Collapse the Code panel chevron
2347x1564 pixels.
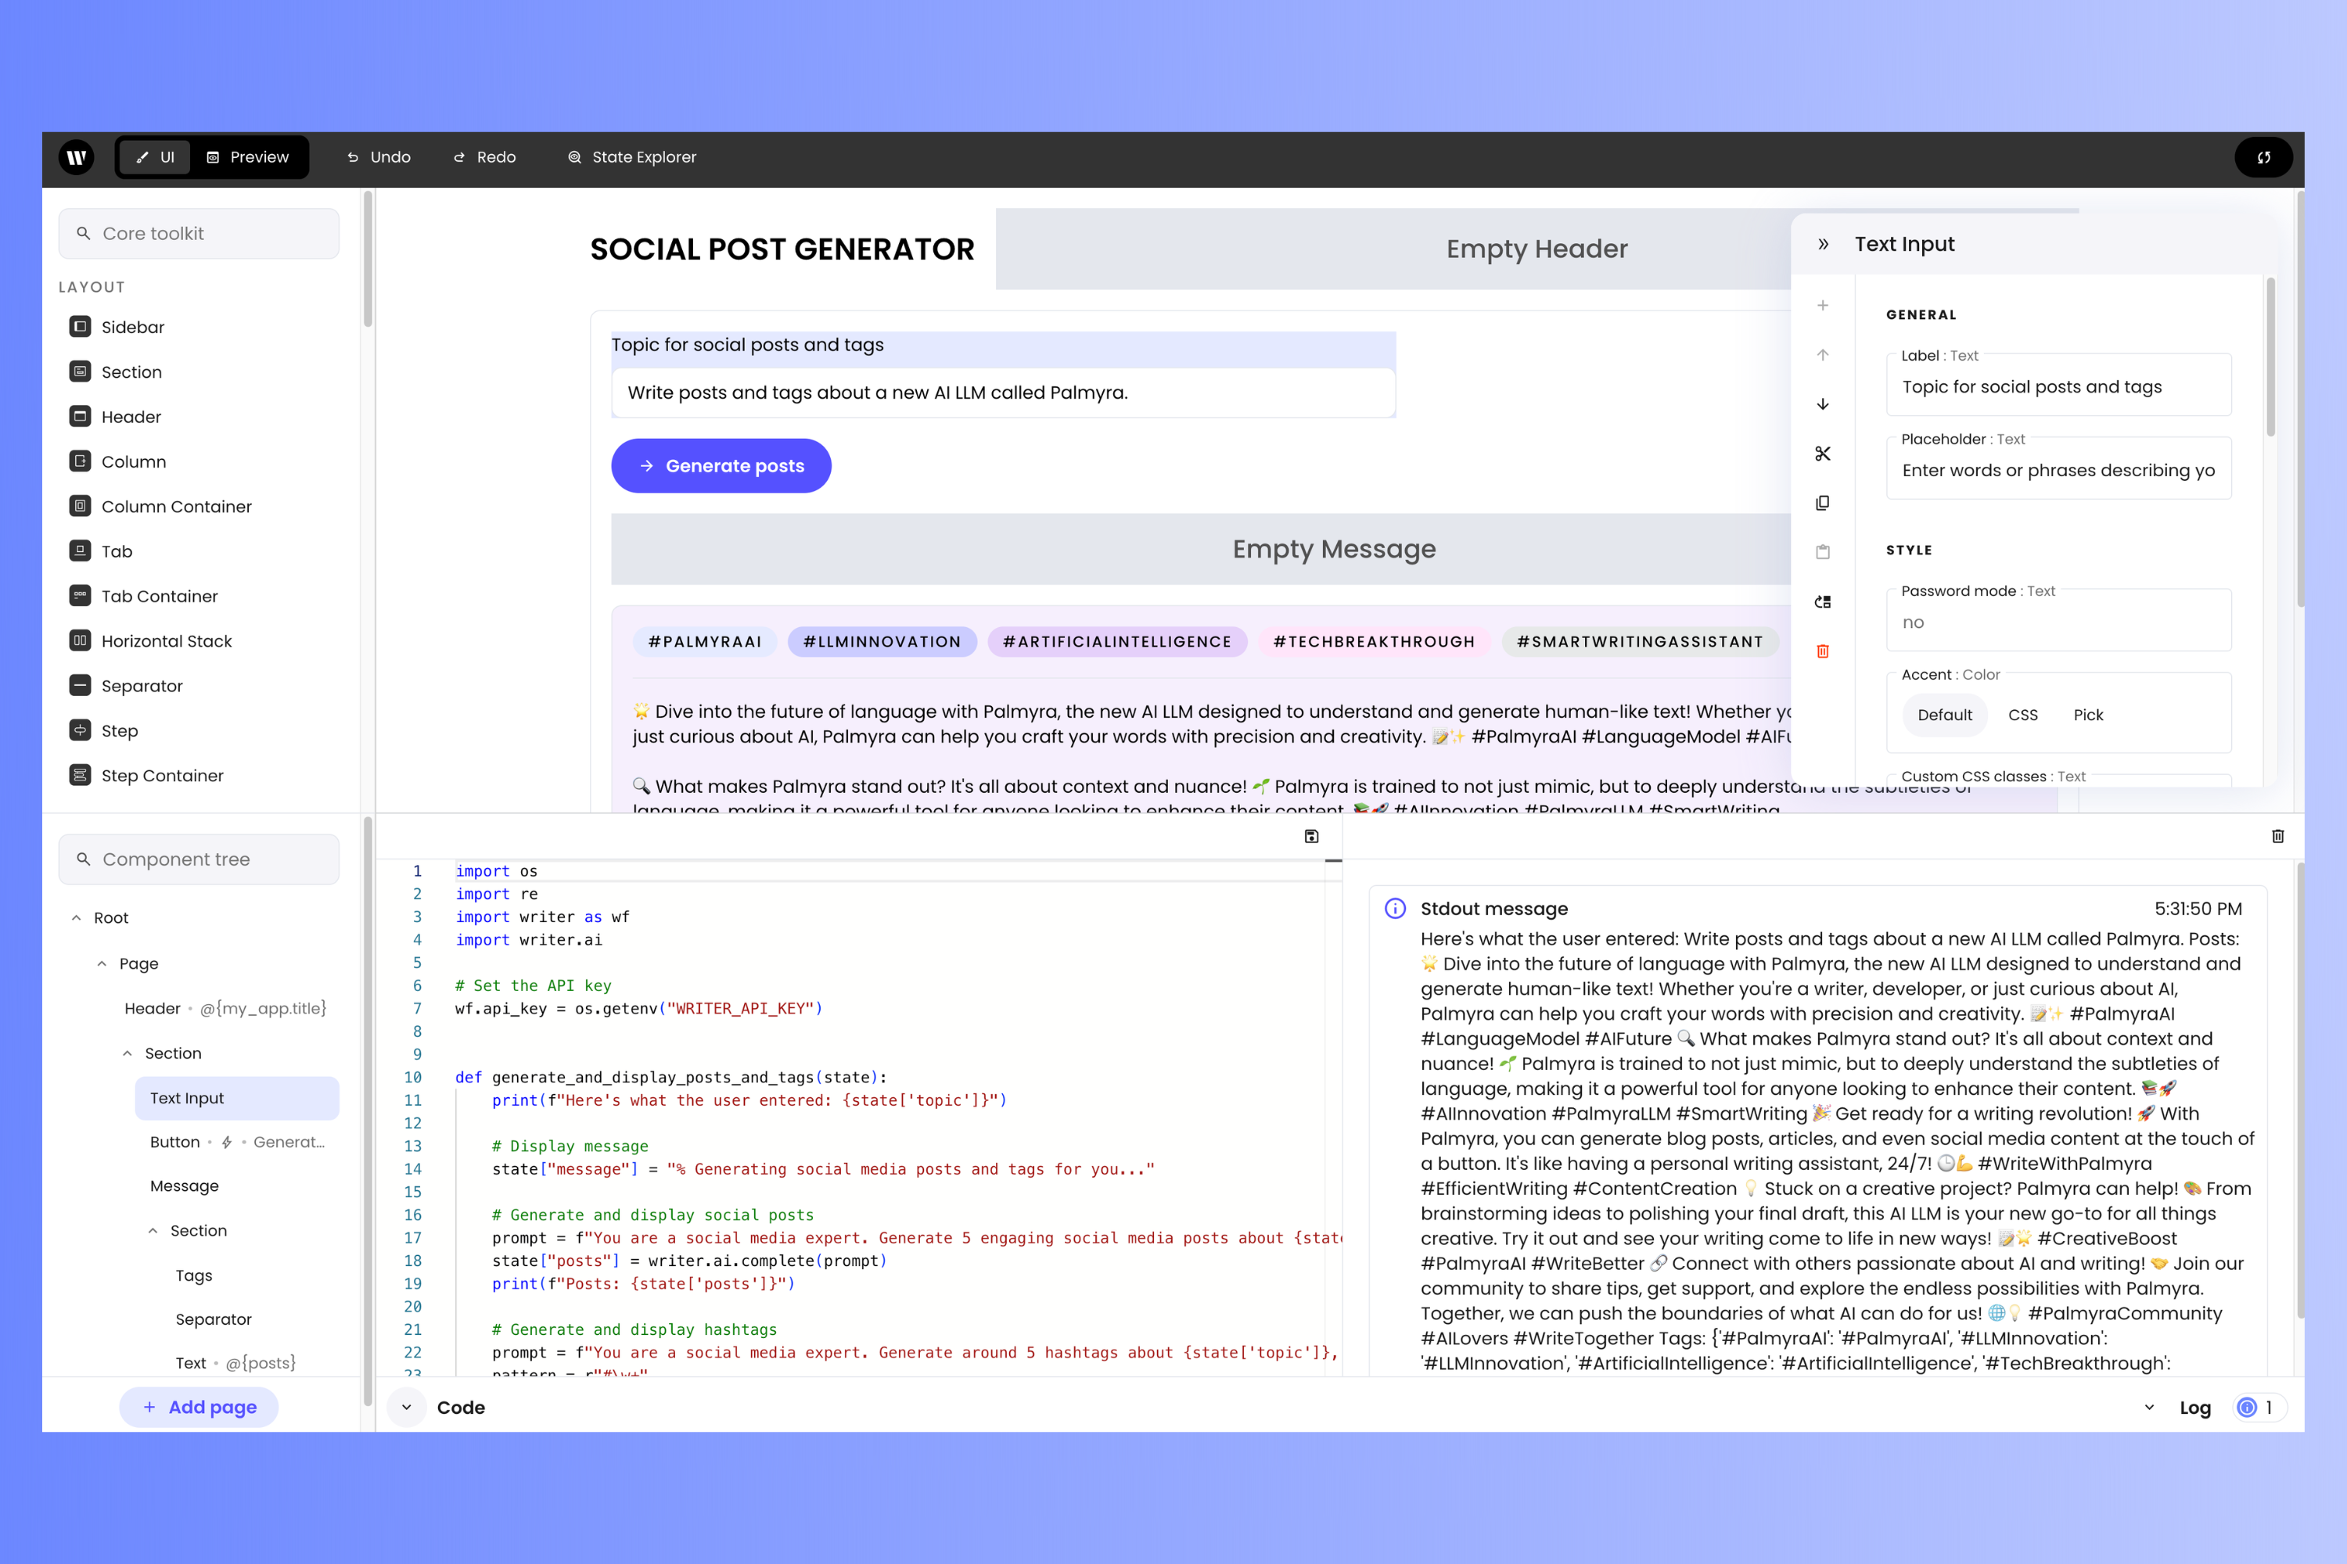coord(406,1408)
